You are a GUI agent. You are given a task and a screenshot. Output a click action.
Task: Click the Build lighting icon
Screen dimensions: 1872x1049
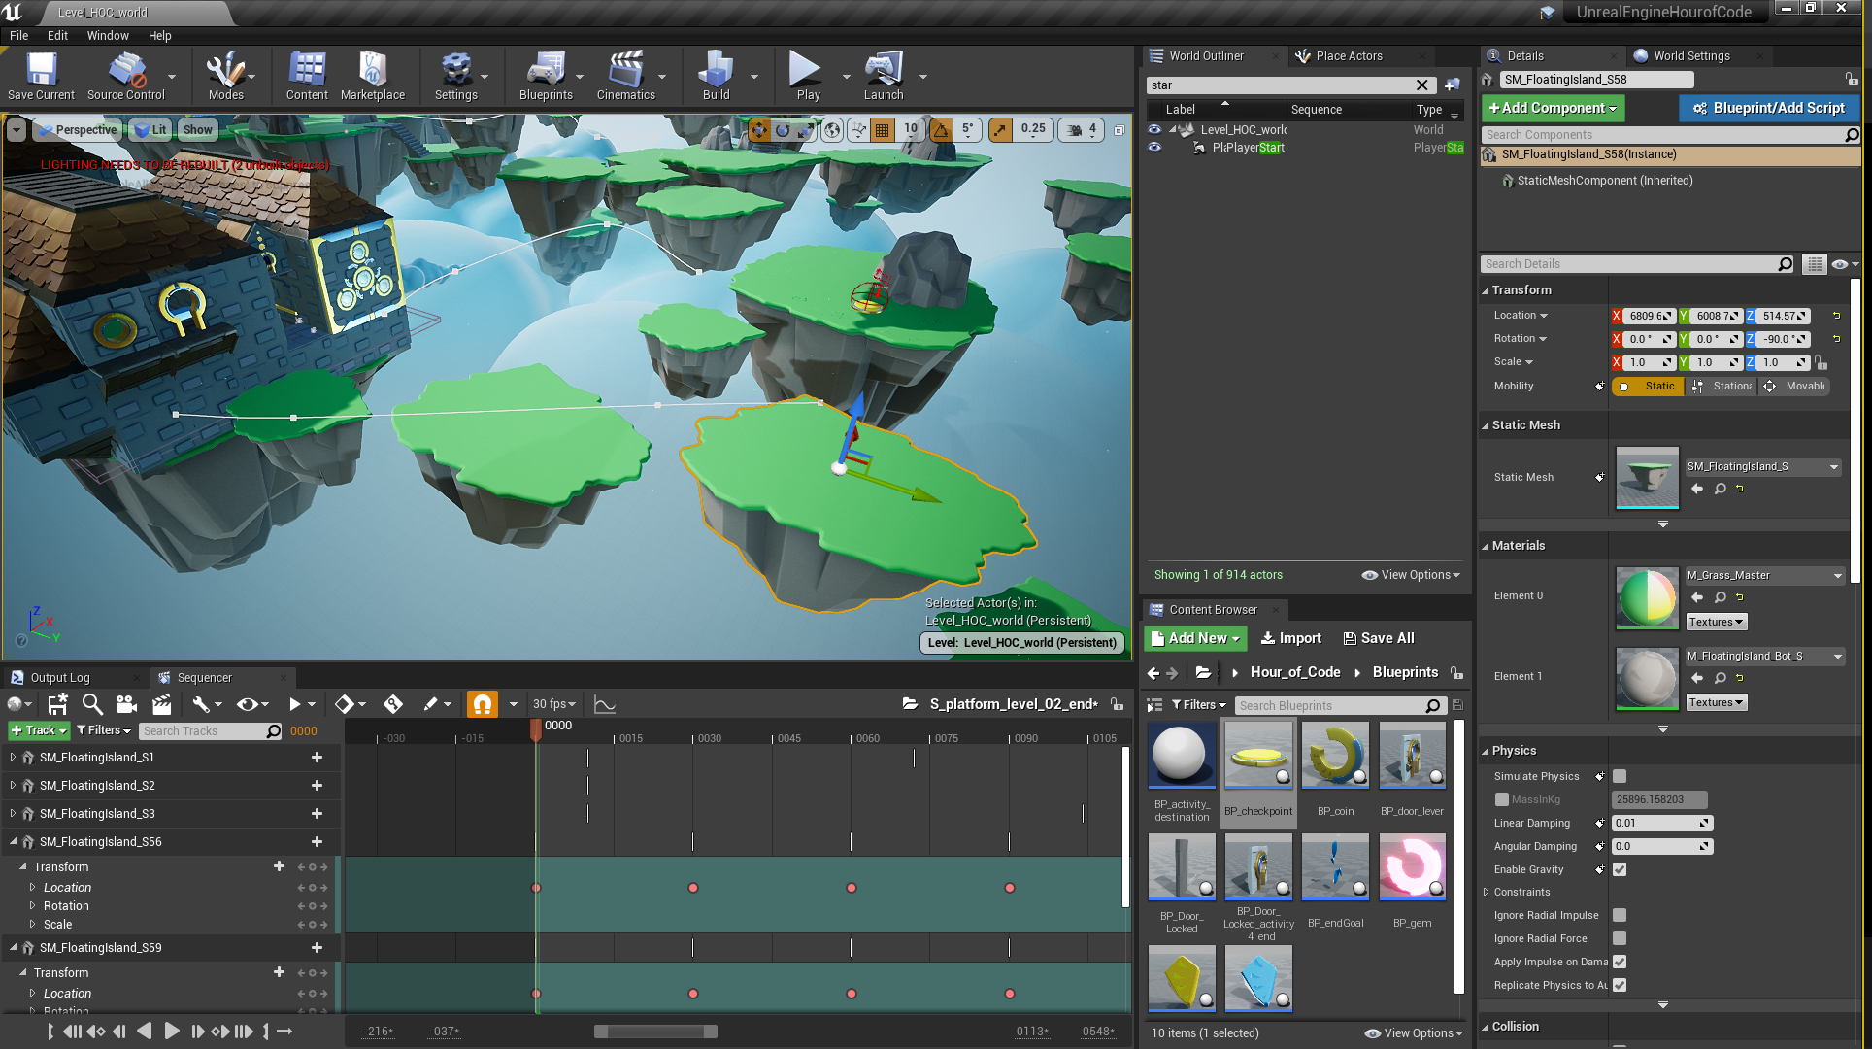click(x=716, y=76)
